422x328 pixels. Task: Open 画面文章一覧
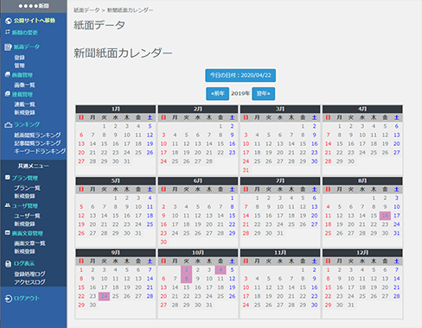coord(30,243)
